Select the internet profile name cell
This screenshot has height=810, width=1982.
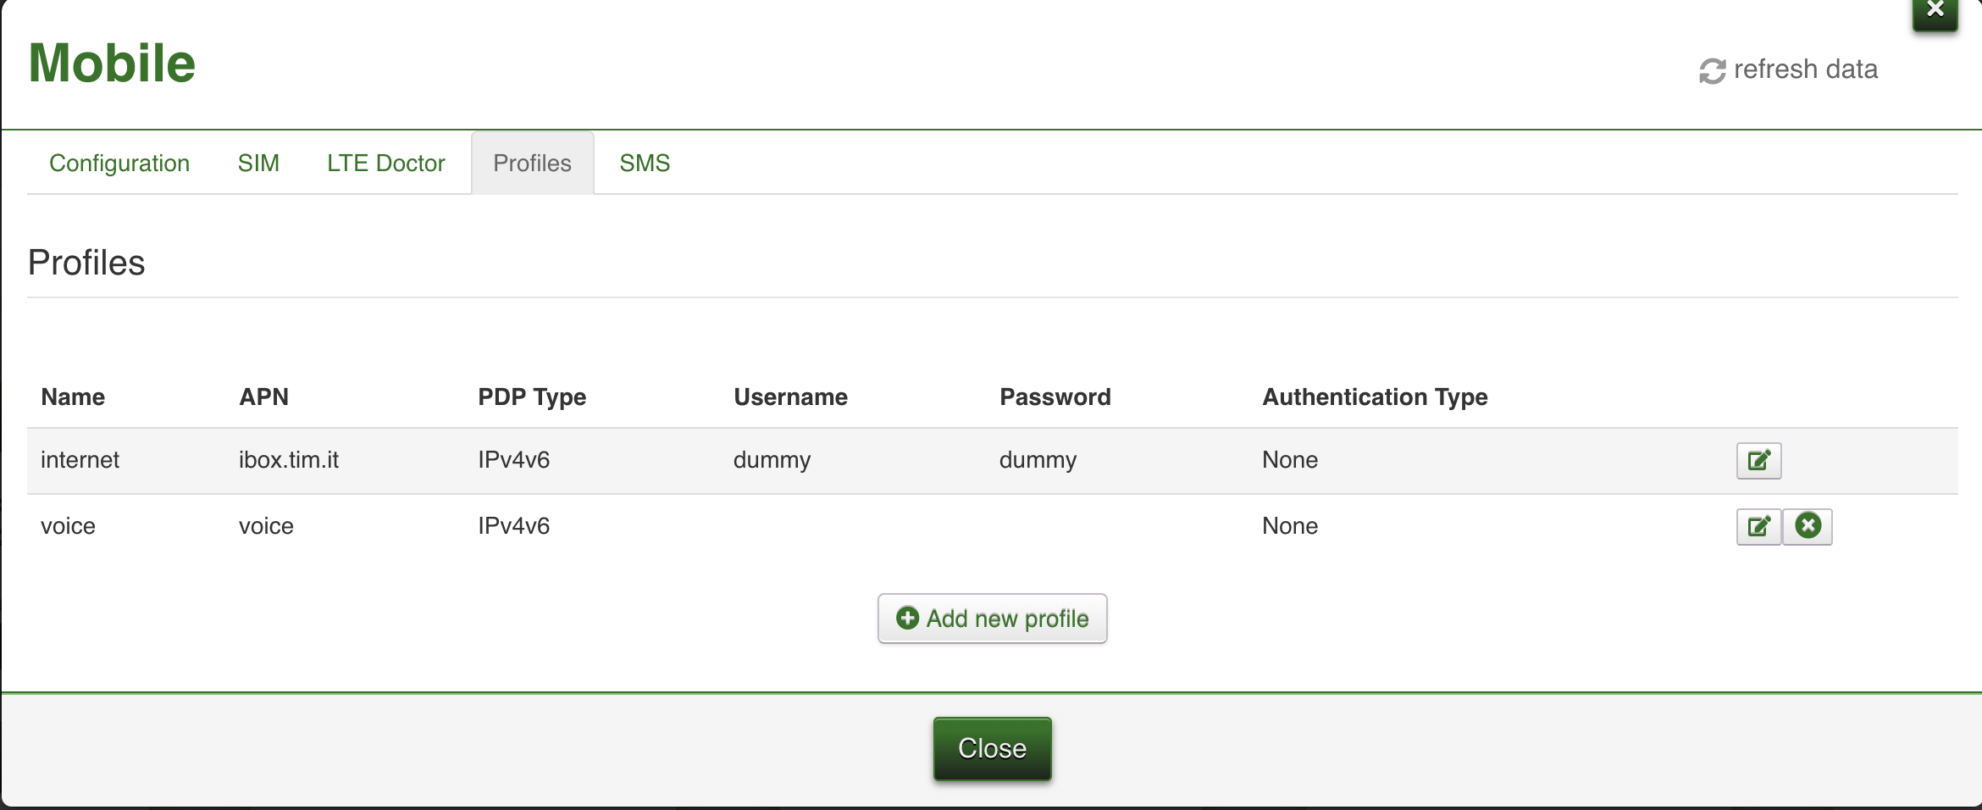(80, 460)
